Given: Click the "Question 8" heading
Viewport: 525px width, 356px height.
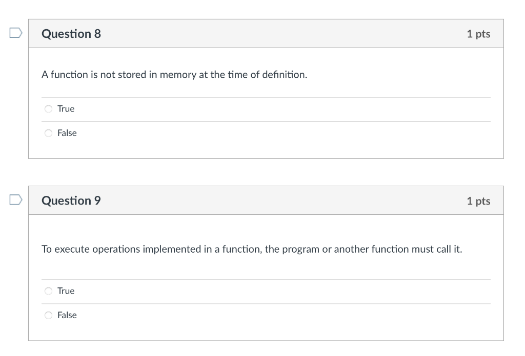Looking at the screenshot, I should click(x=71, y=34).
